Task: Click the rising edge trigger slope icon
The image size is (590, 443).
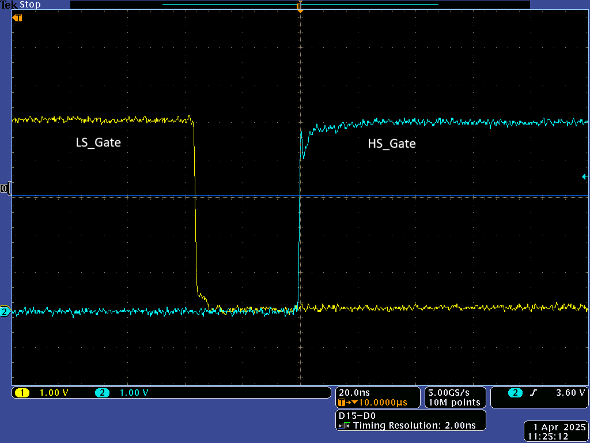Action: pos(534,393)
